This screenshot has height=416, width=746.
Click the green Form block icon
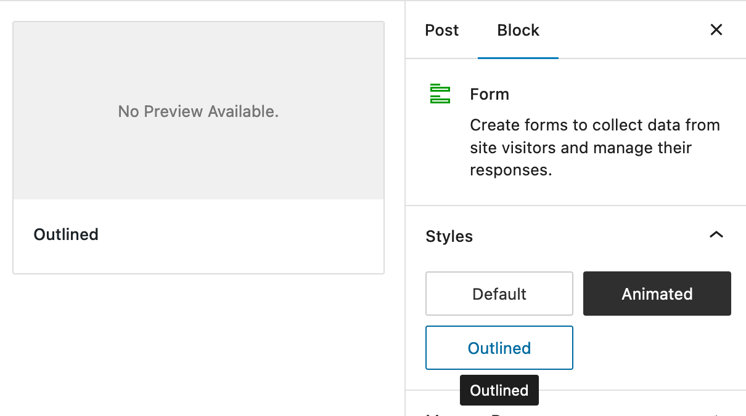pyautogui.click(x=440, y=94)
